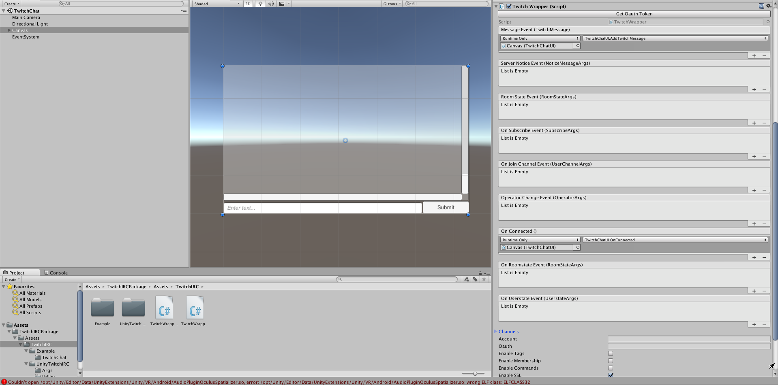This screenshot has width=778, height=385.
Task: Click the Project search field
Action: pos(397,279)
